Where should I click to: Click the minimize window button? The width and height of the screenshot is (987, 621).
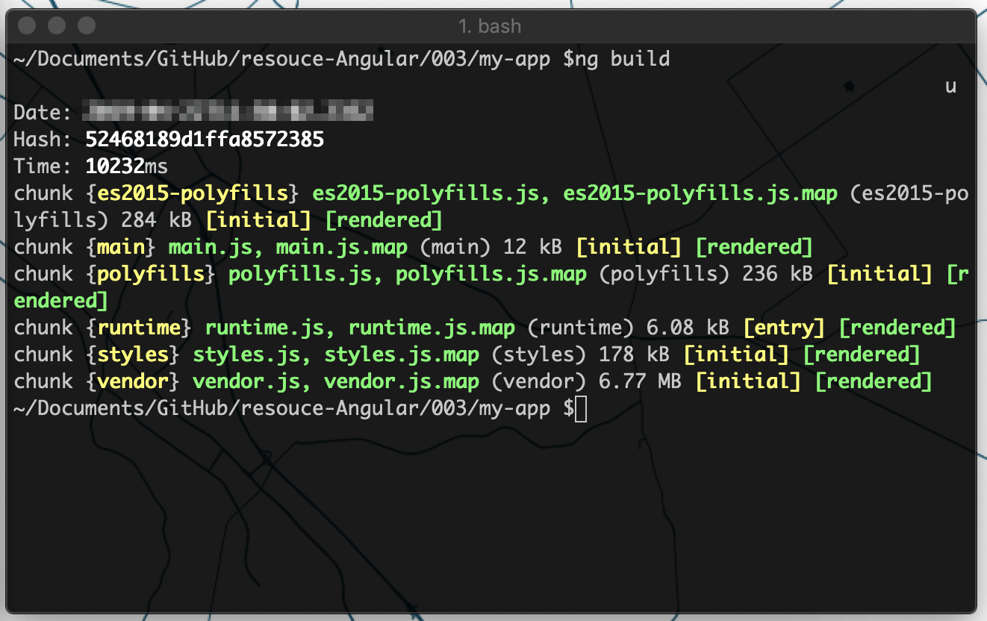pyautogui.click(x=57, y=26)
